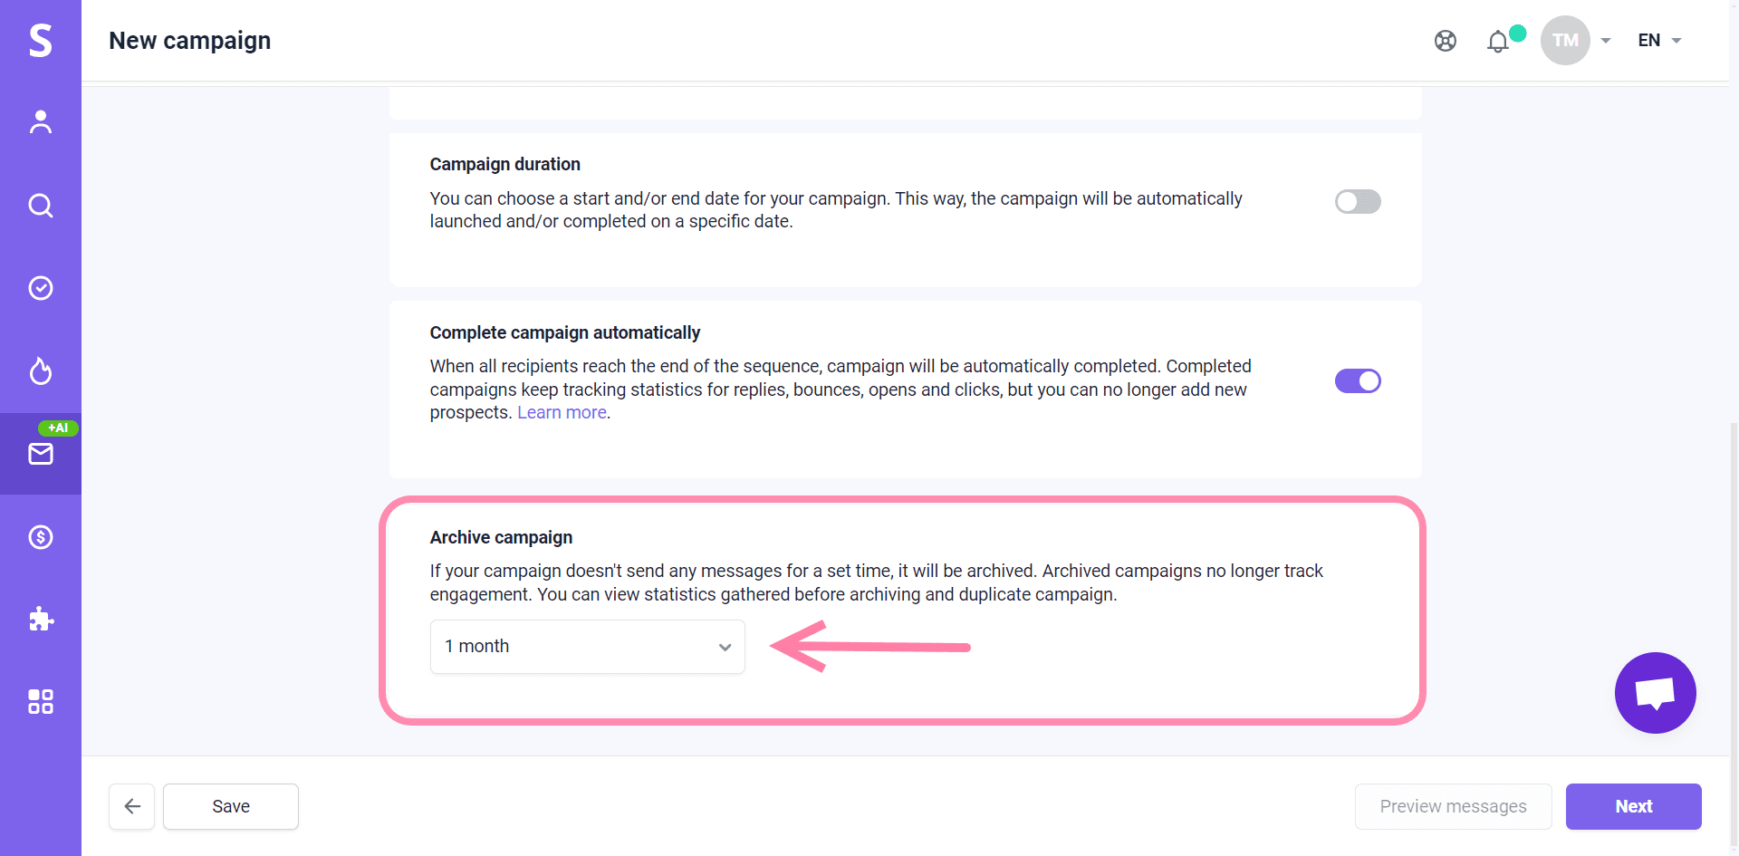
Task: Open the email campaigns envelope icon
Action: [41, 454]
